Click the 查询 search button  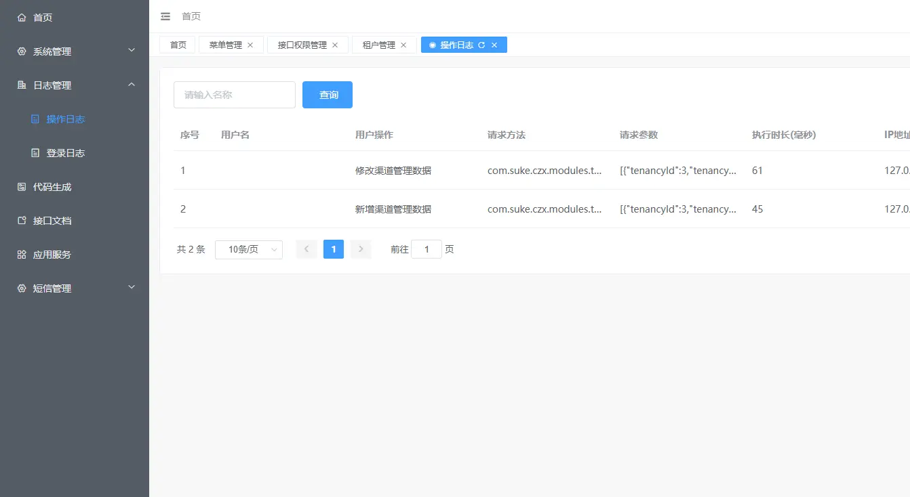328,95
